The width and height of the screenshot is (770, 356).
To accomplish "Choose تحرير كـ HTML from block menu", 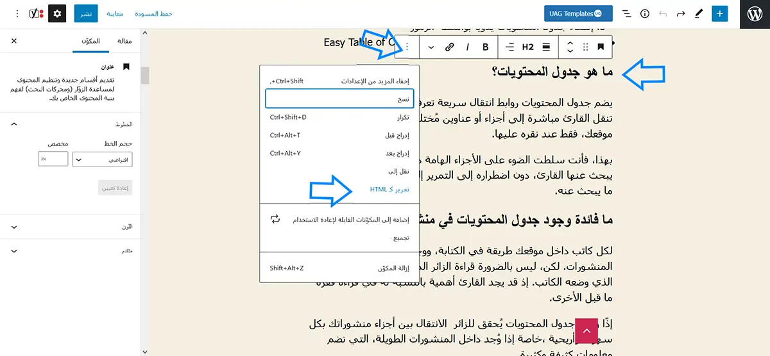I will [389, 190].
